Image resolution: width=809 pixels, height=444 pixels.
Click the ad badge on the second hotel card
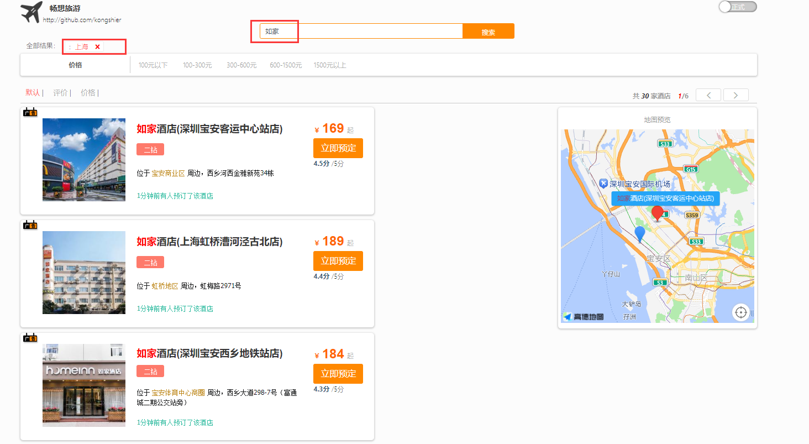pyautogui.click(x=30, y=225)
